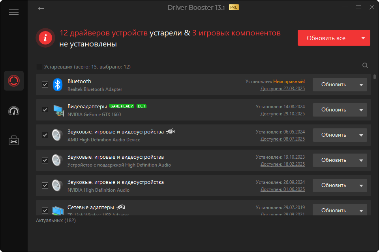Click the Bluetooth device icon
This screenshot has height=252, width=379.
(x=58, y=84)
